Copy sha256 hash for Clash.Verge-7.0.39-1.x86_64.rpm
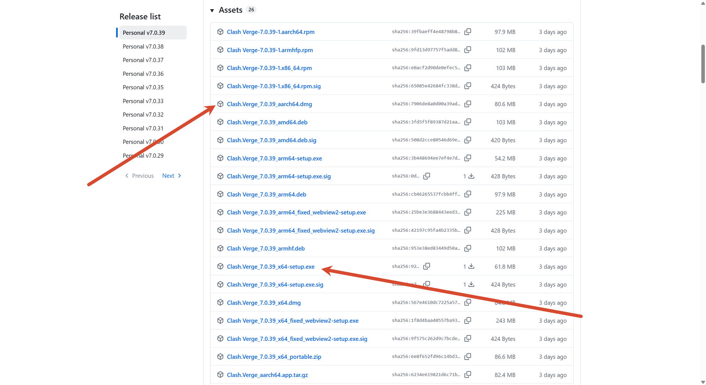 468,68
